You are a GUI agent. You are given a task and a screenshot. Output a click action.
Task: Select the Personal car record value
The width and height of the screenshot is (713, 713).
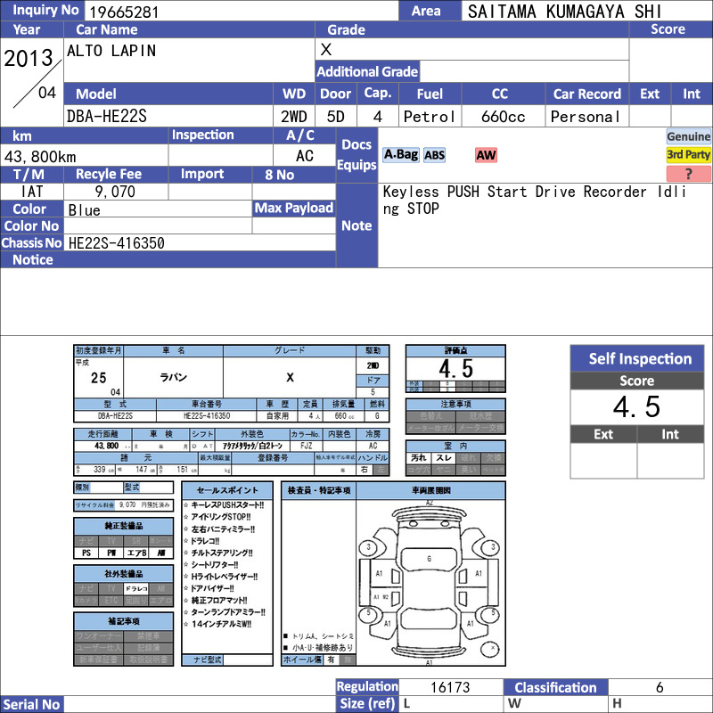586,117
